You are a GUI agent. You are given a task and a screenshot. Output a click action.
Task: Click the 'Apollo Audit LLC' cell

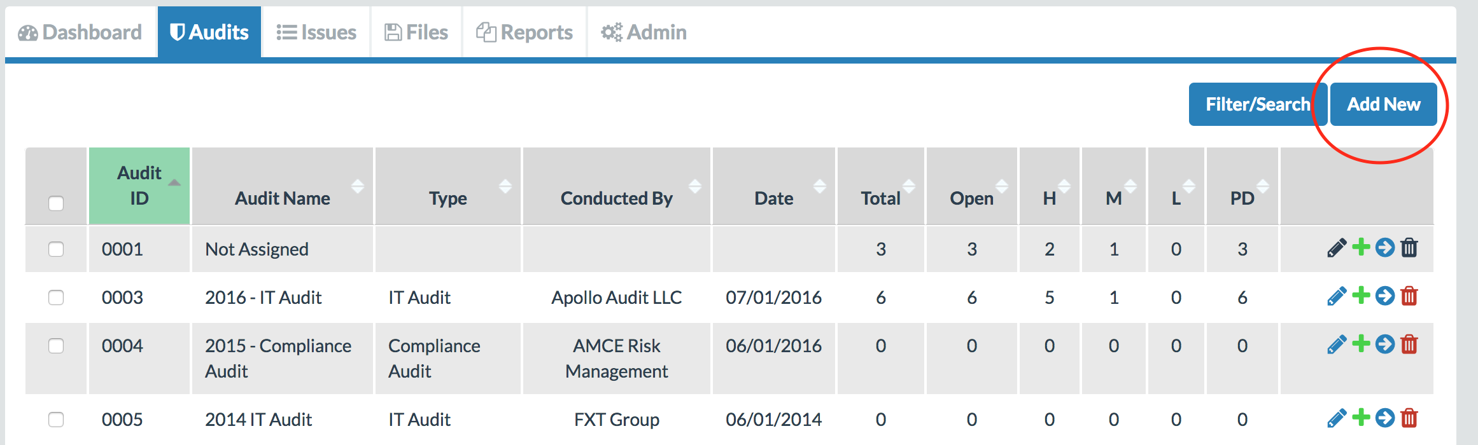(x=616, y=298)
